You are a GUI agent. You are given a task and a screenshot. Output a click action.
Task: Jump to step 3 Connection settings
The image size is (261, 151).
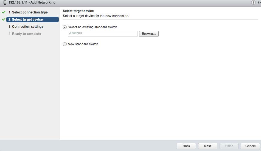[27, 27]
